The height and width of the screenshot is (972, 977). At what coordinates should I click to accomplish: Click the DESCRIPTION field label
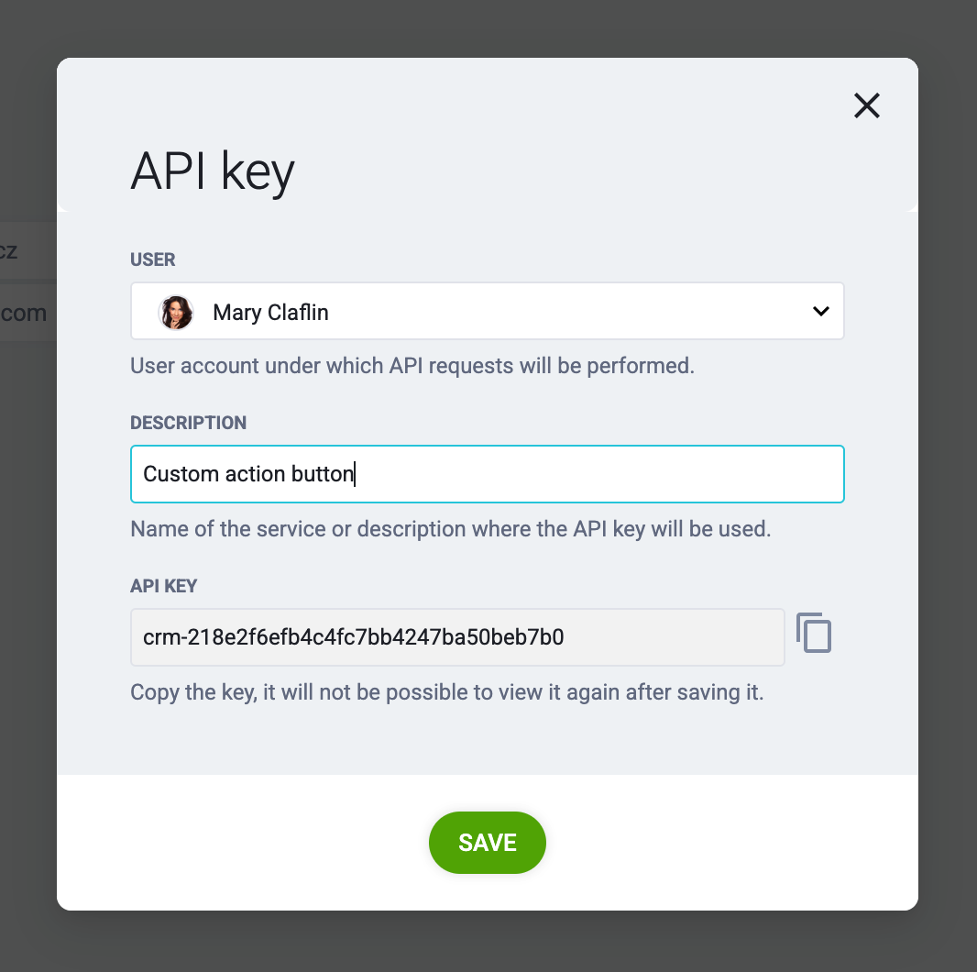click(188, 423)
